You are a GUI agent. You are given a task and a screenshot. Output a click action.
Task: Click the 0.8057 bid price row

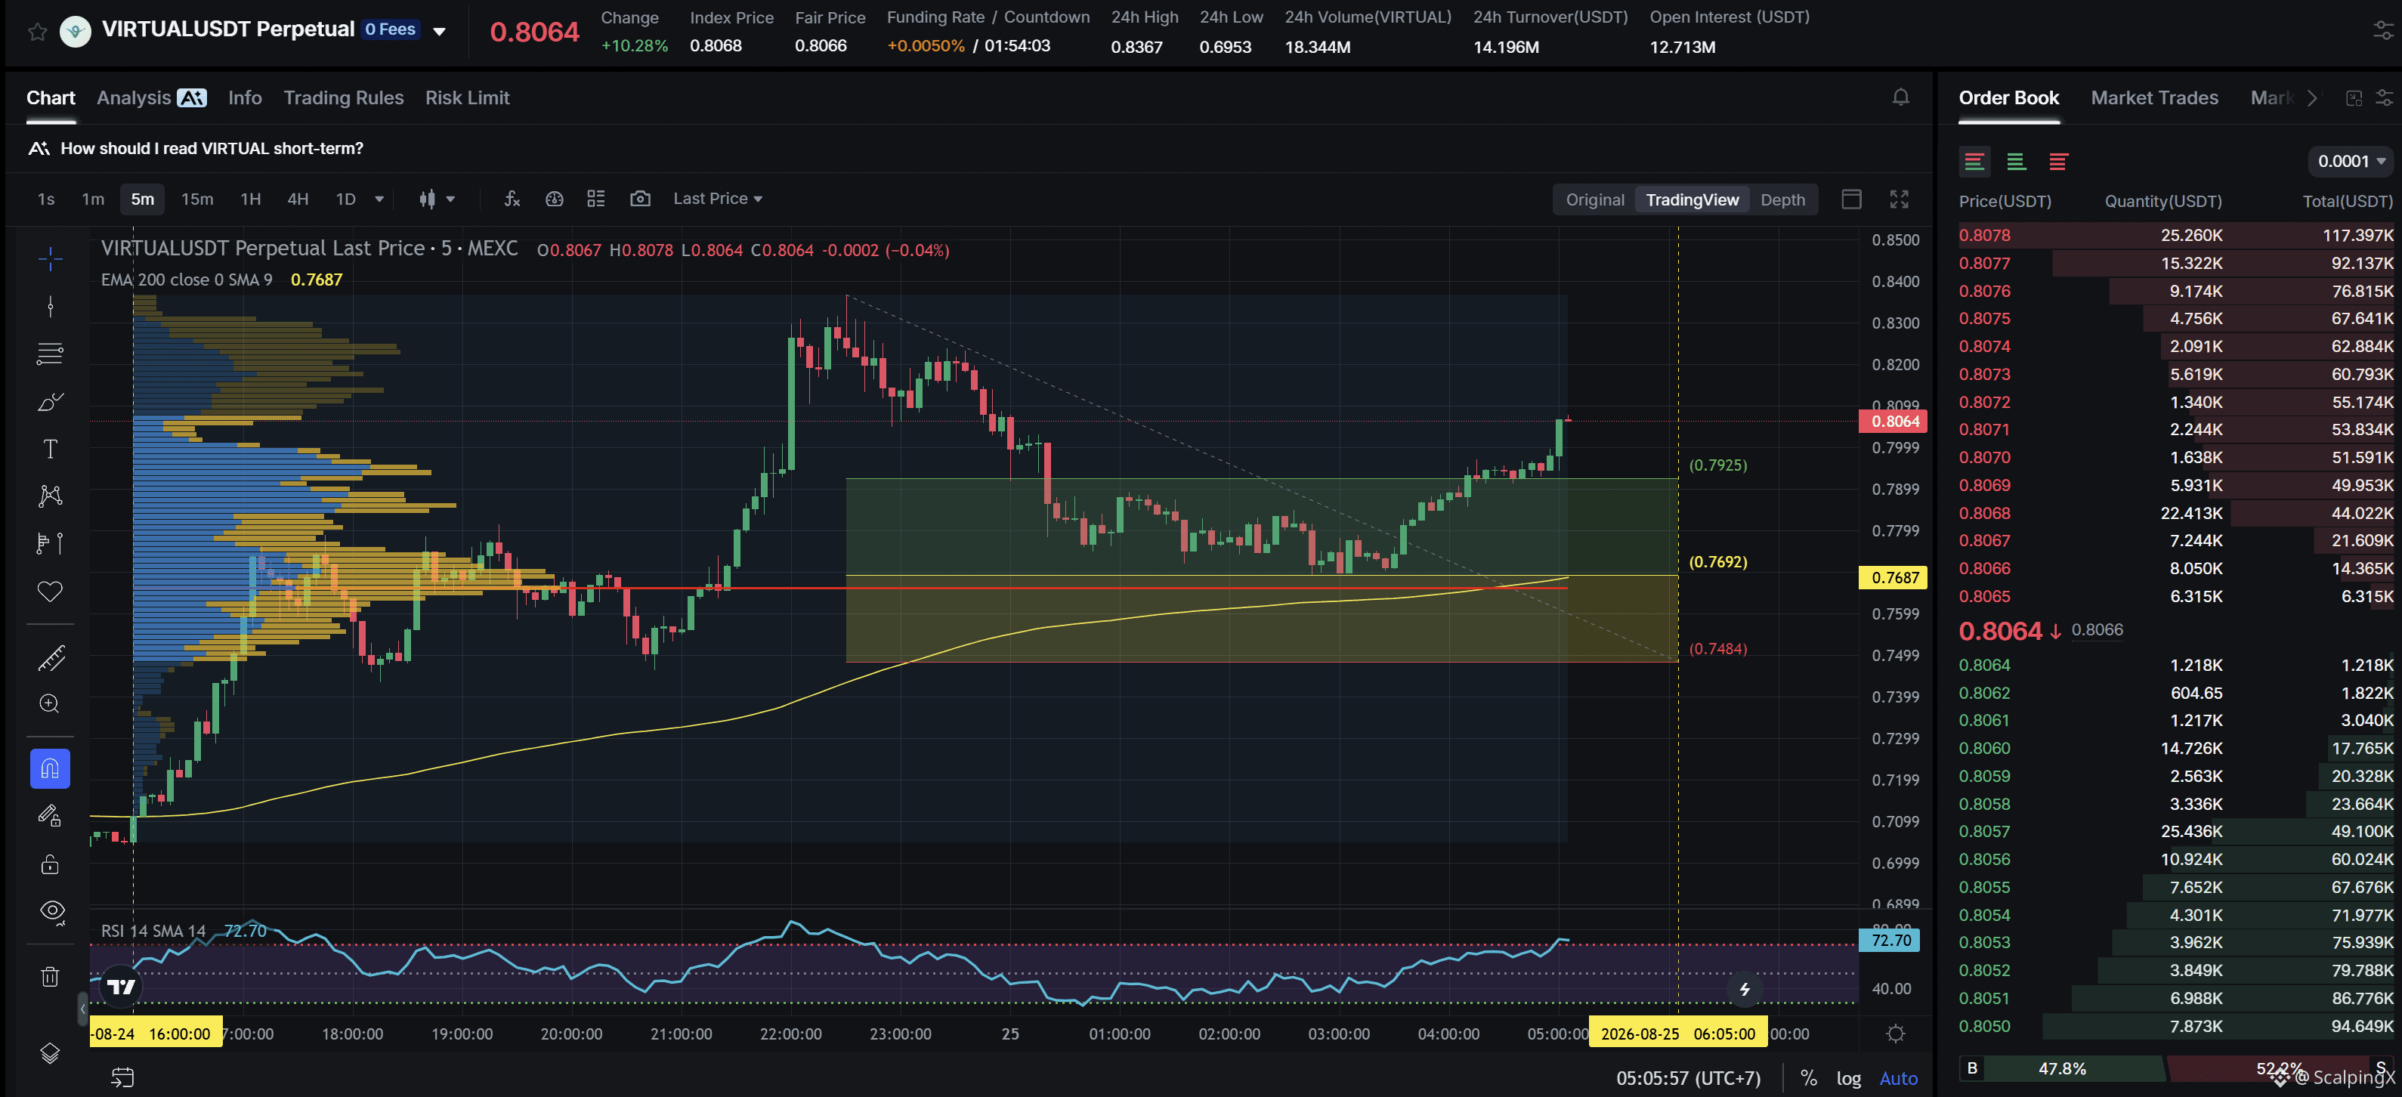click(x=2175, y=831)
